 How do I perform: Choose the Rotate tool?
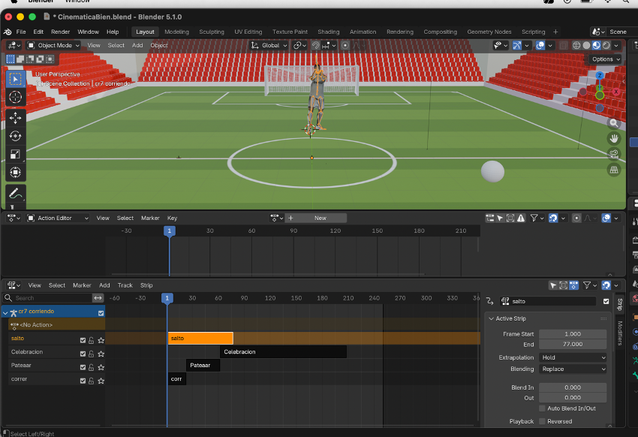pyautogui.click(x=16, y=136)
